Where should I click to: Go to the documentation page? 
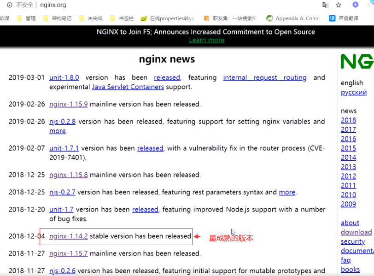tap(357, 251)
